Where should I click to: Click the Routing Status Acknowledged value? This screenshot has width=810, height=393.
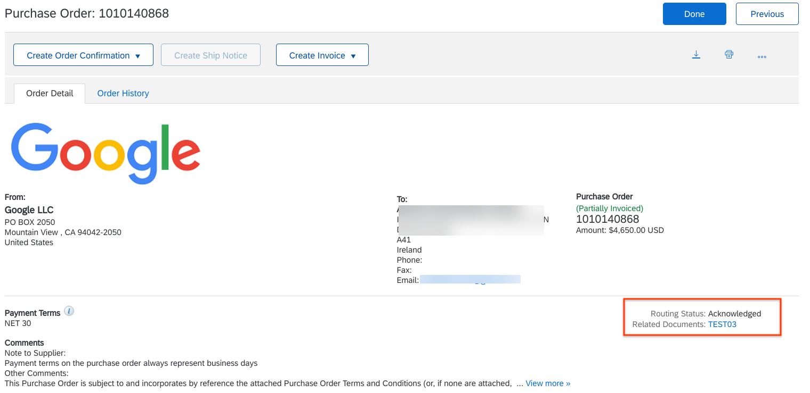coord(735,314)
